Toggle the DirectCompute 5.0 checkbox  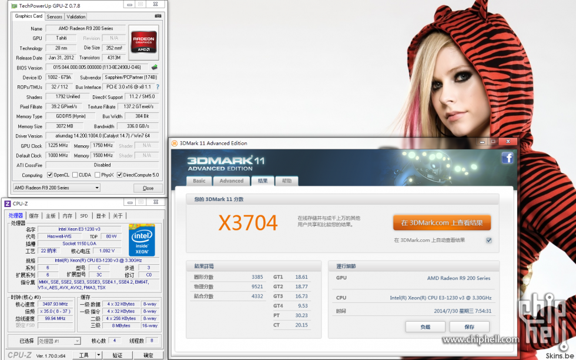coord(119,175)
